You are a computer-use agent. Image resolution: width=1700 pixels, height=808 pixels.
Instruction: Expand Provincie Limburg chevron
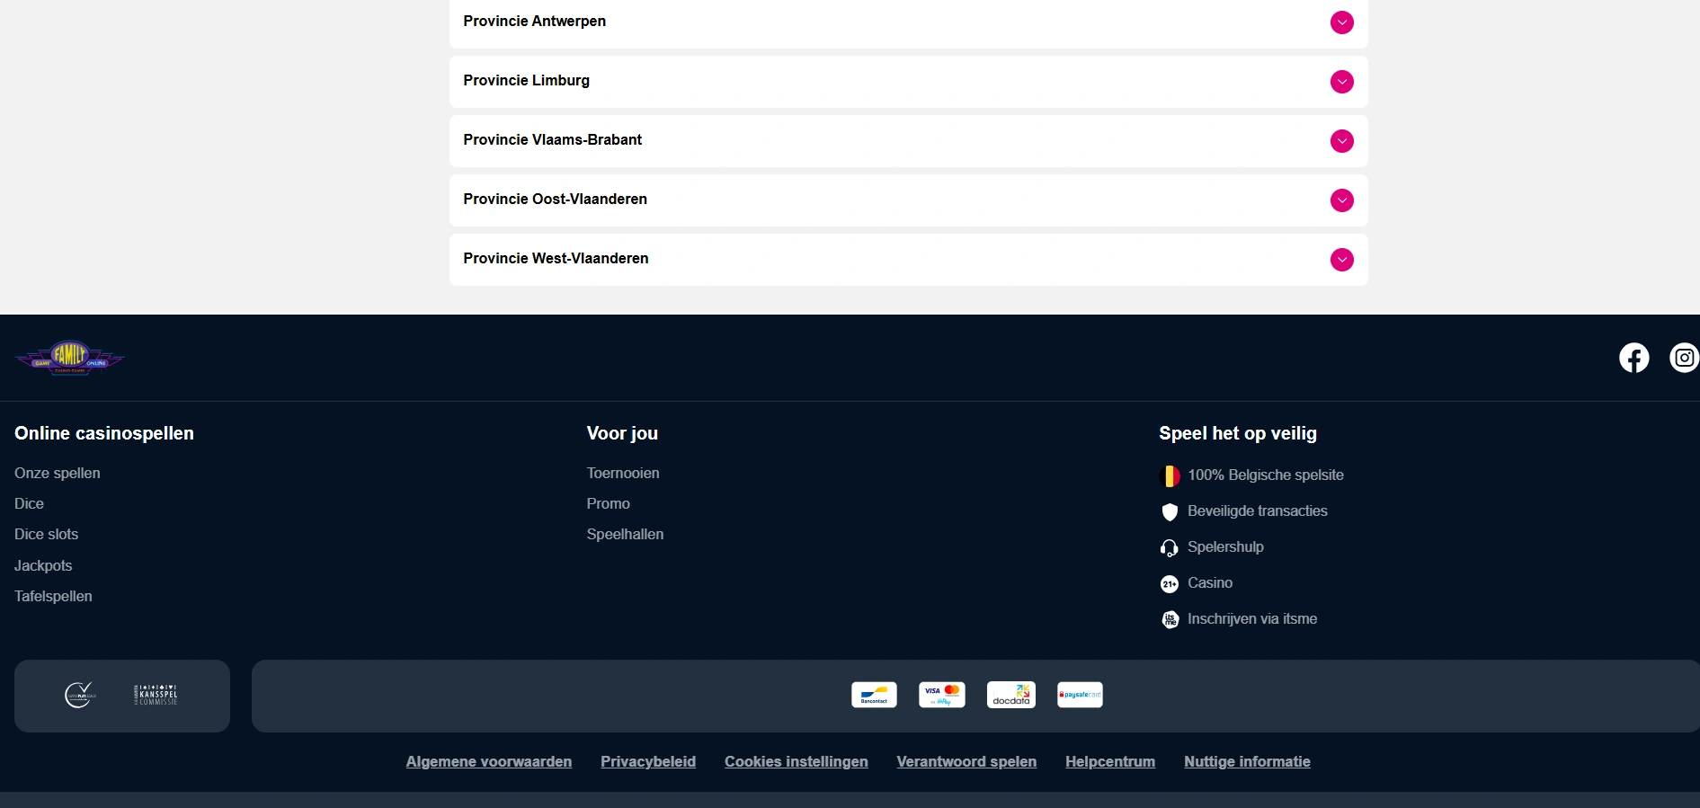point(1342,82)
